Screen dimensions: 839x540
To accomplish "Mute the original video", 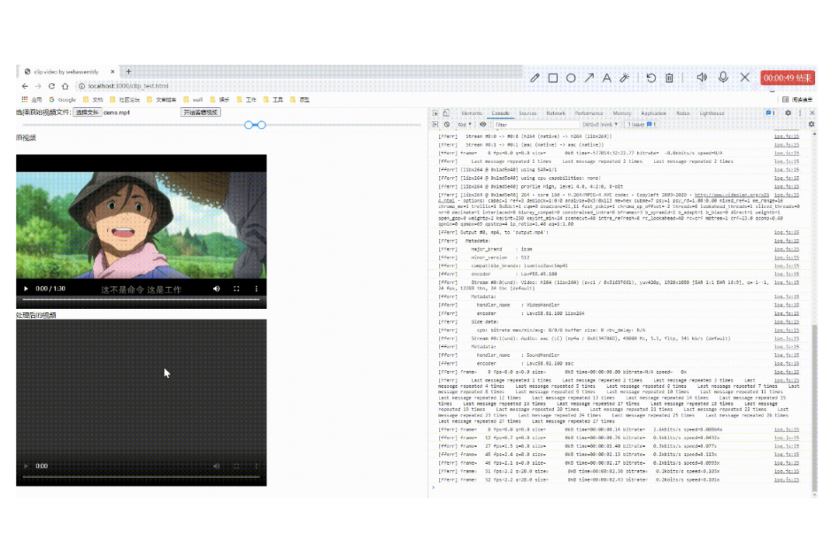I will click(x=216, y=289).
